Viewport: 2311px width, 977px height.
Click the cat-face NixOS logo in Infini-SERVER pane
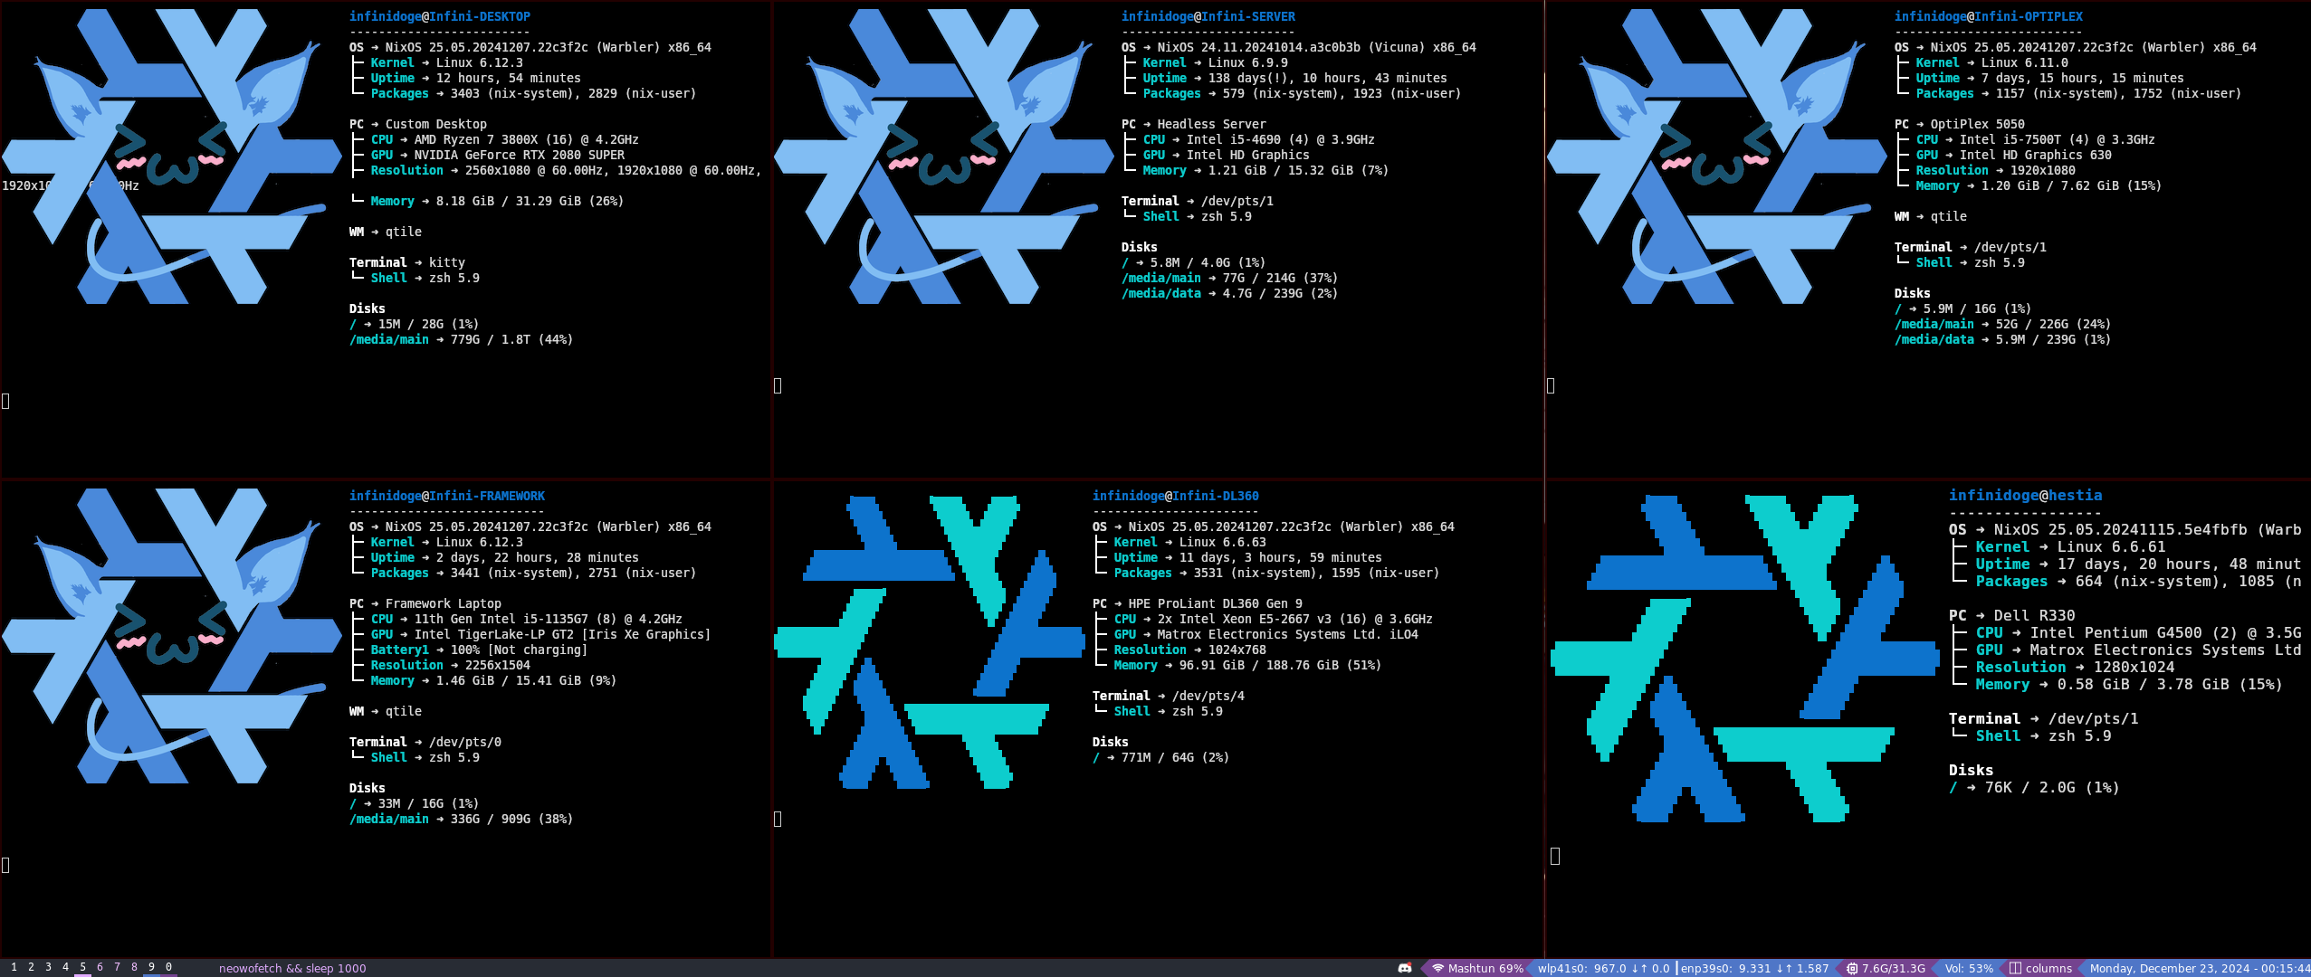(x=944, y=156)
